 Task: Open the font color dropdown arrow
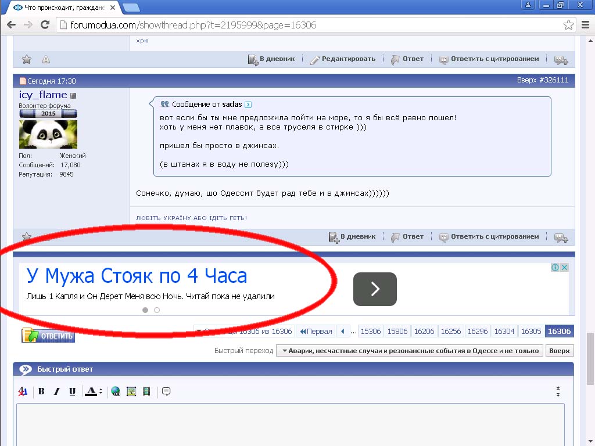pyautogui.click(x=101, y=391)
